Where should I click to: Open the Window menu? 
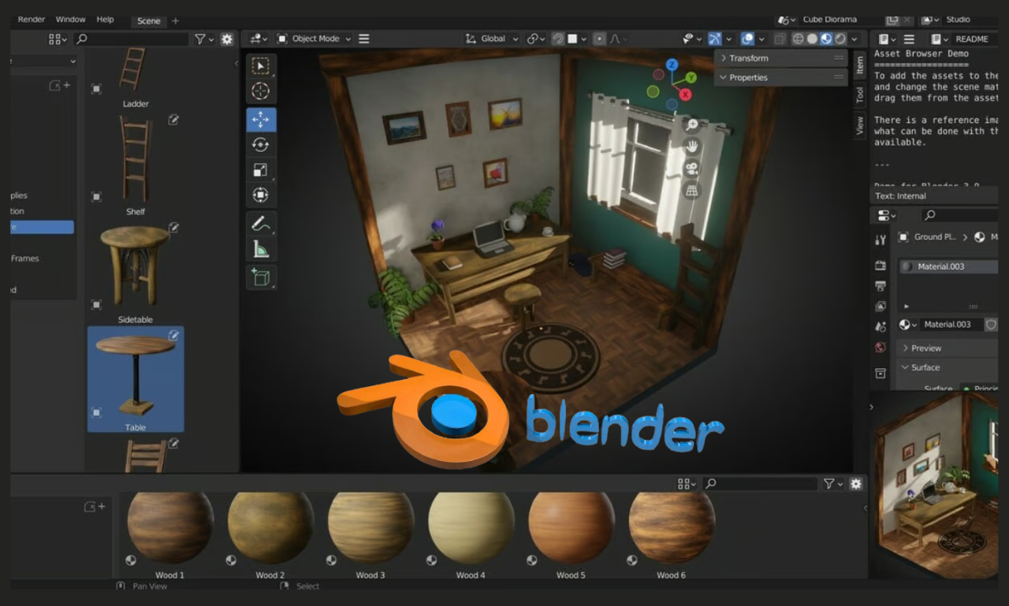click(71, 19)
